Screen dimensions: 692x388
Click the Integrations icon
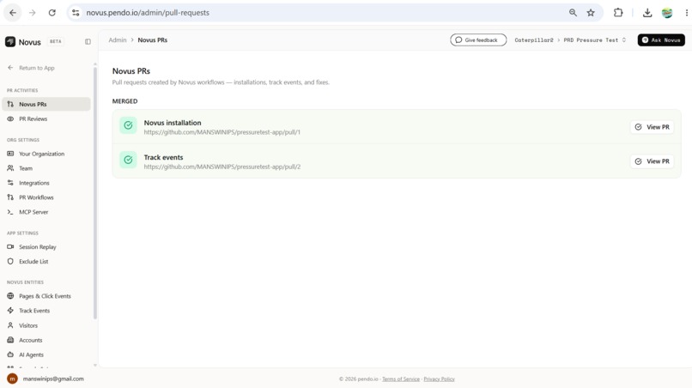[x=10, y=183]
